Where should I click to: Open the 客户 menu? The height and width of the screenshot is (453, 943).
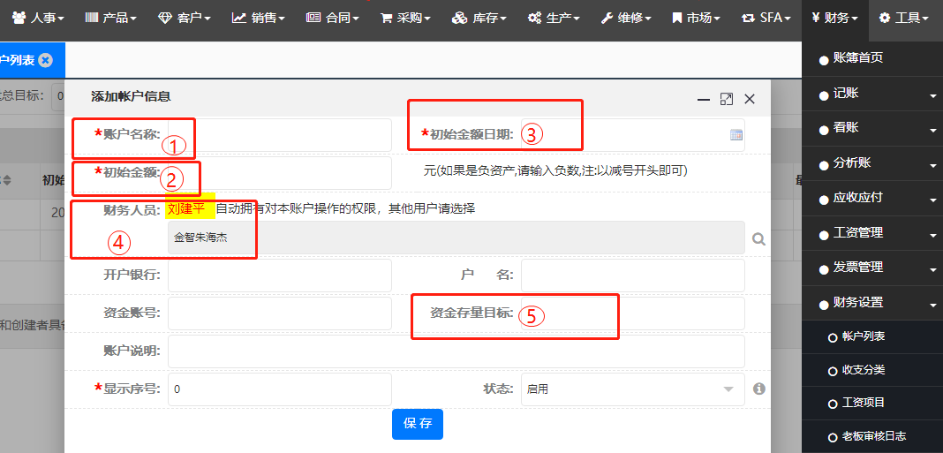184,18
